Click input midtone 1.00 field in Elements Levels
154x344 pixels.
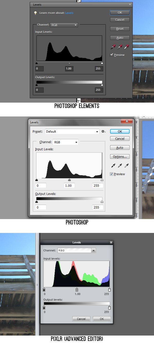pos(69,69)
